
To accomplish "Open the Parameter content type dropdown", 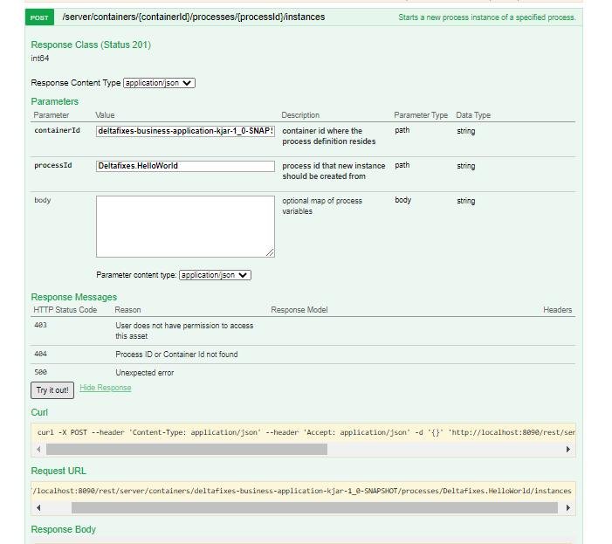I will coord(215,275).
